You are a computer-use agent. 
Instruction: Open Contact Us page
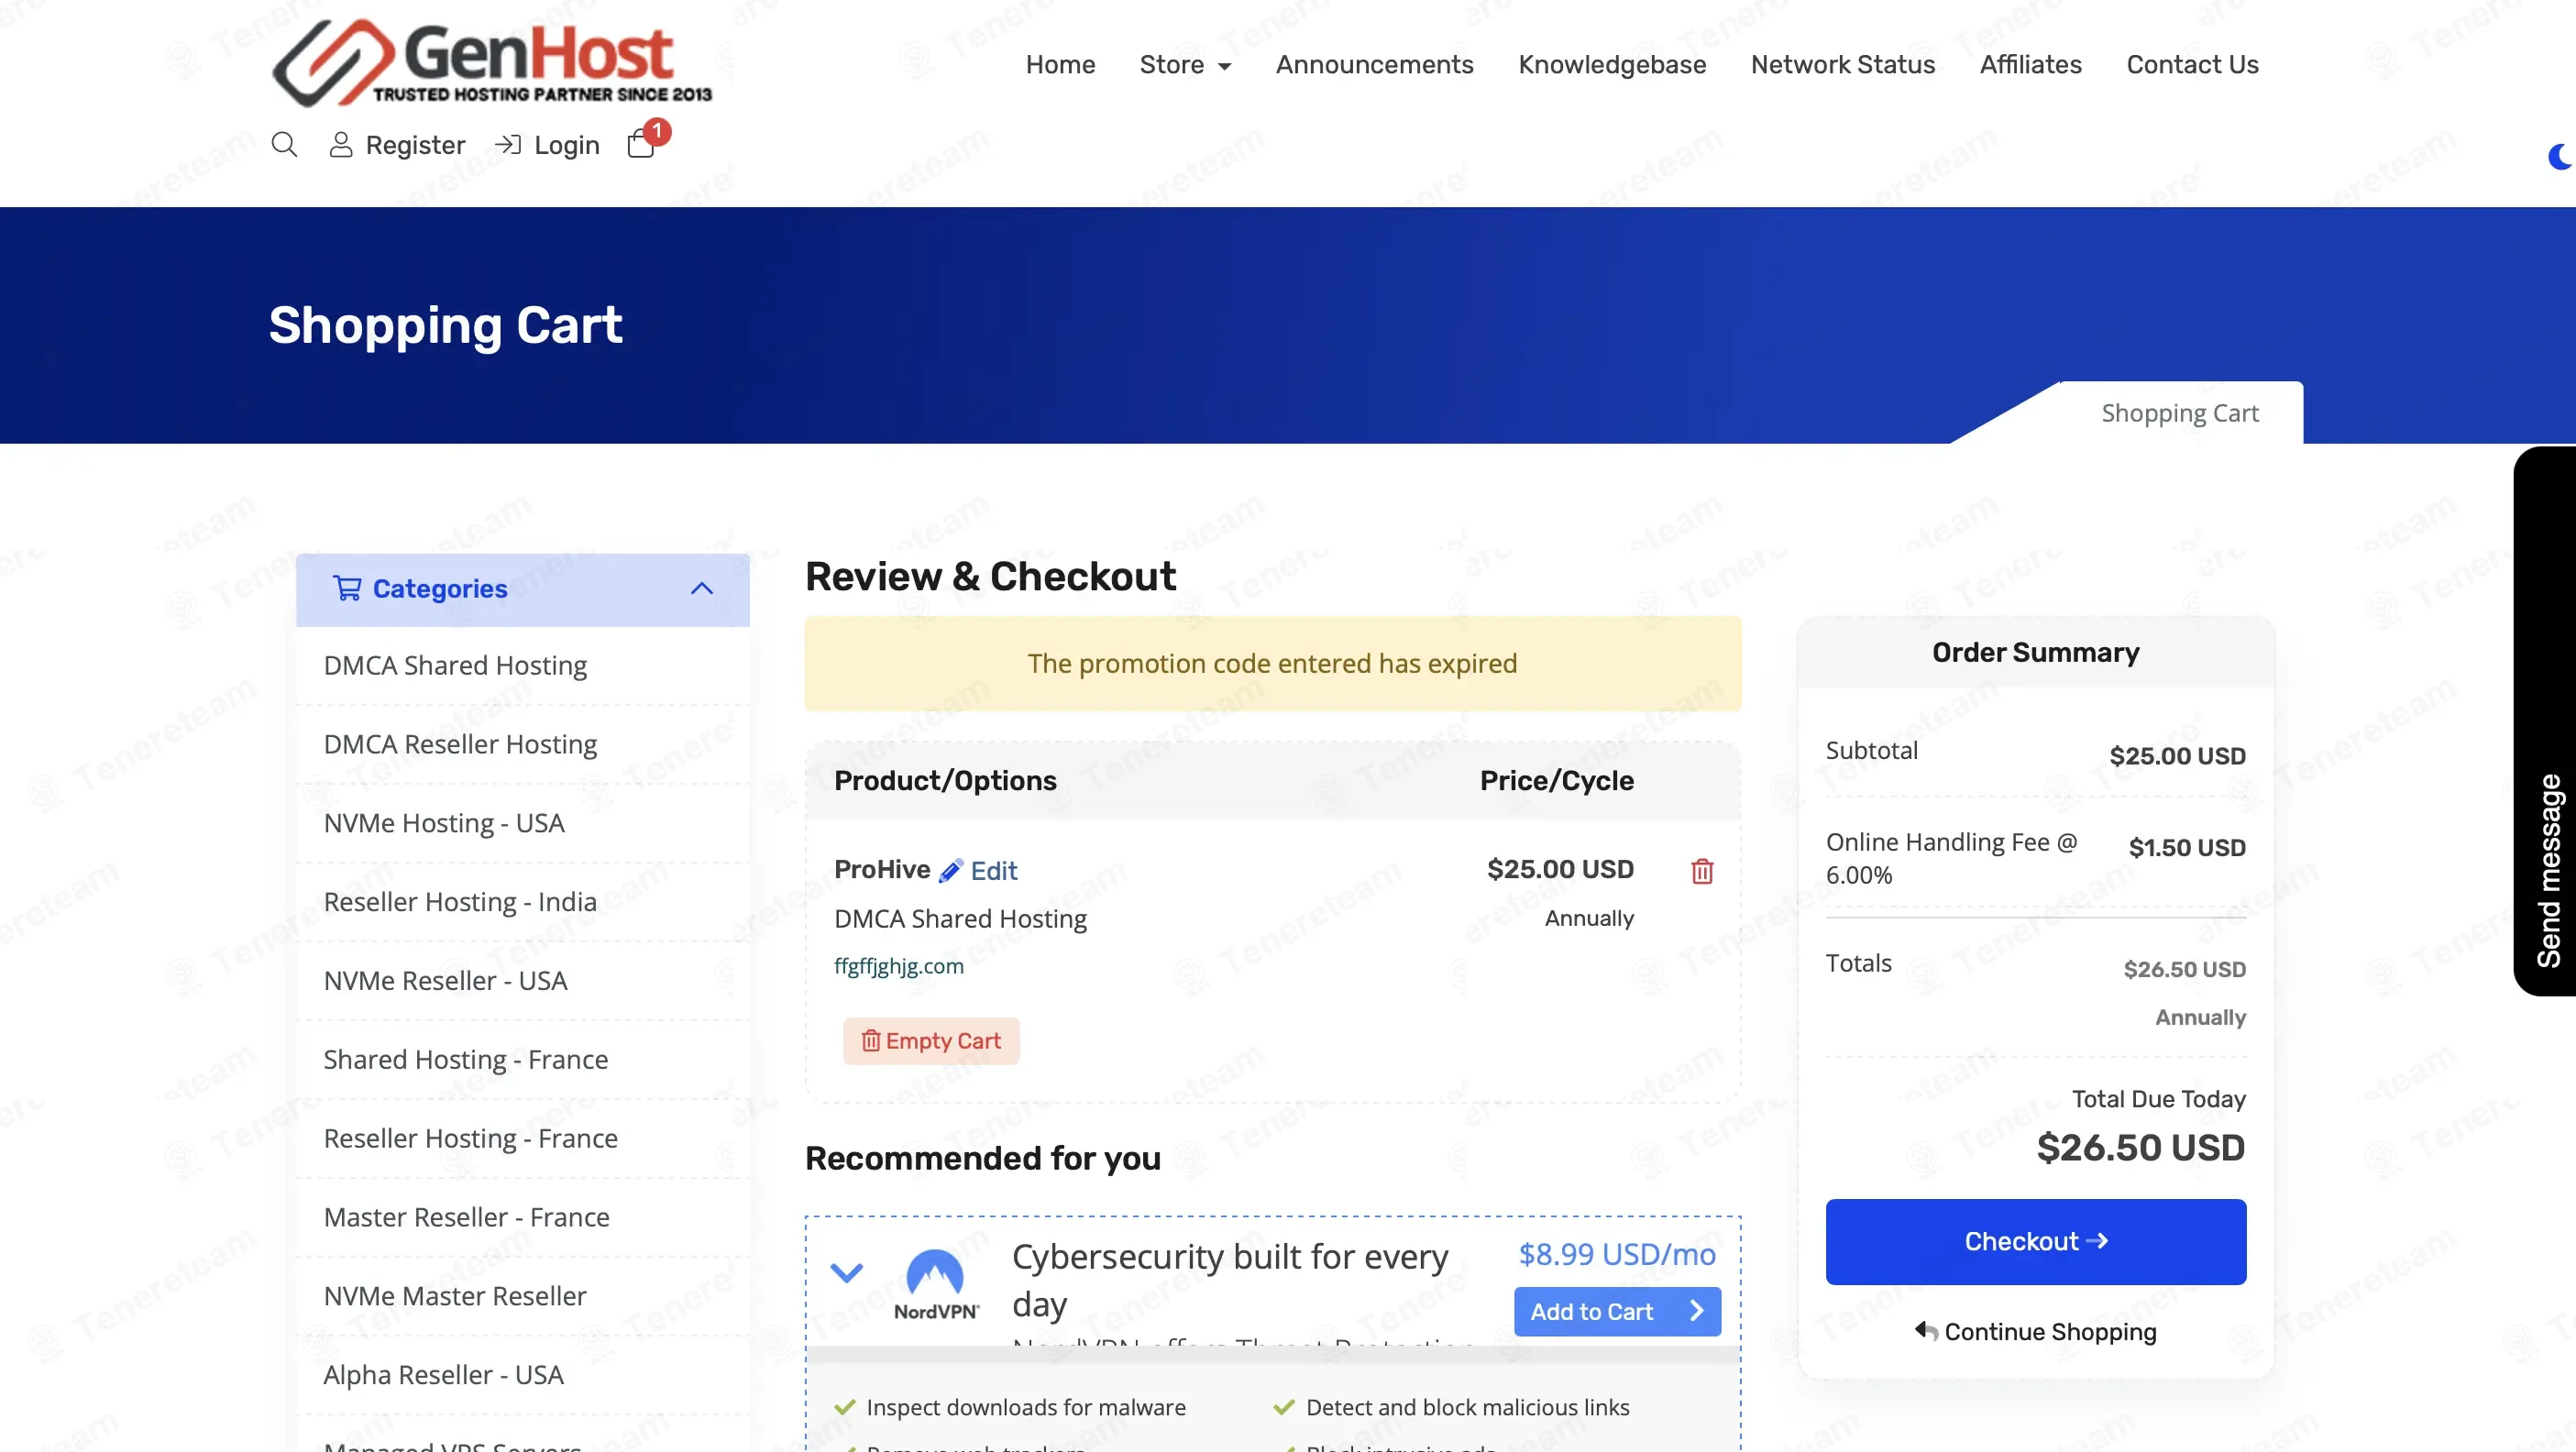click(x=2192, y=64)
